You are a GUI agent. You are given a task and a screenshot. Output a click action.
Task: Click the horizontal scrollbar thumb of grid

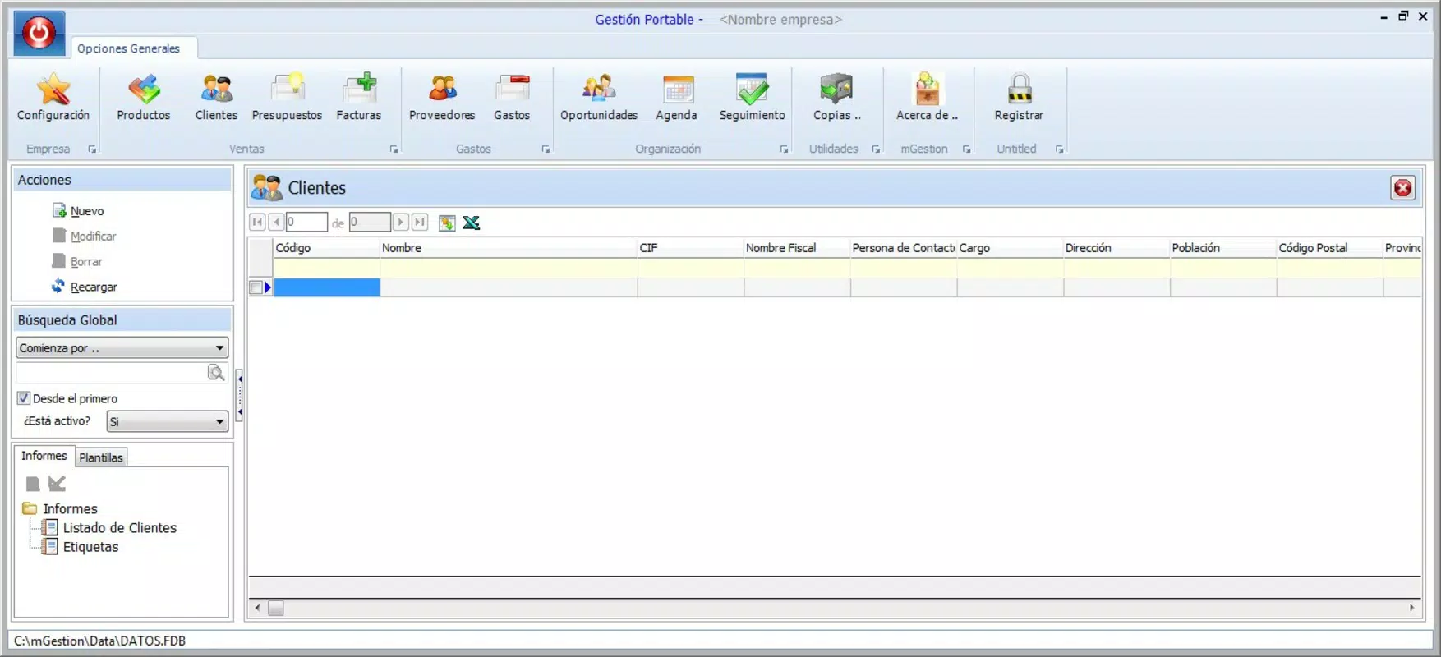pos(276,608)
